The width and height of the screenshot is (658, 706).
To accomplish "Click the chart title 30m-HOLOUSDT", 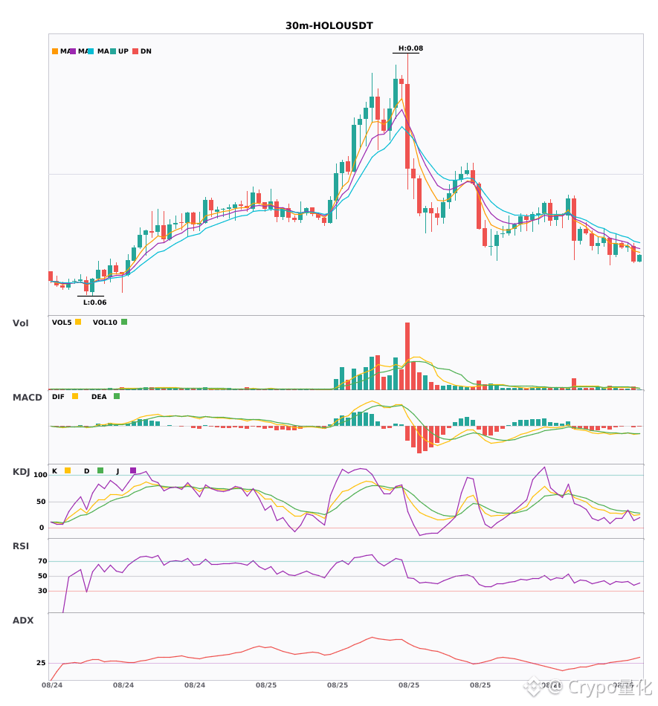I will click(x=329, y=26).
